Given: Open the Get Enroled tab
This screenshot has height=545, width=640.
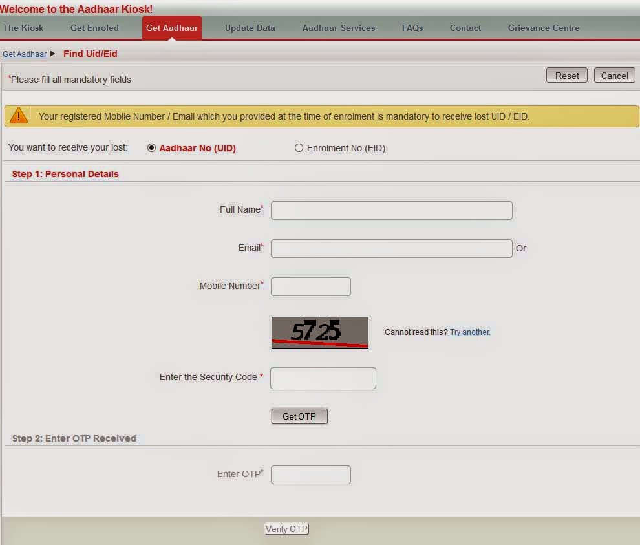Looking at the screenshot, I should click(x=94, y=28).
